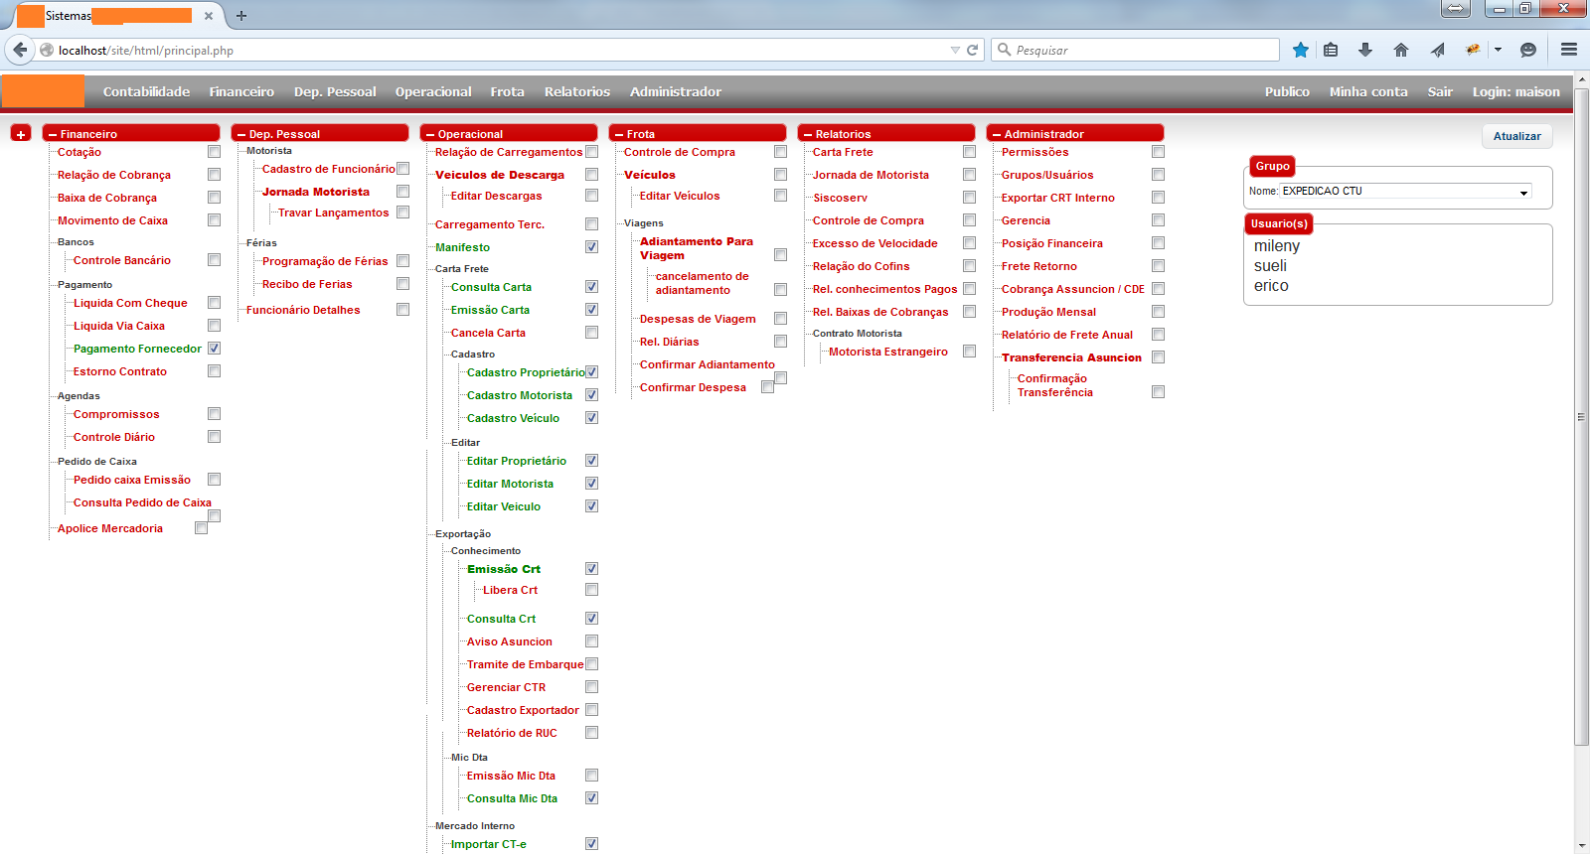Open the Cadastro de Funcionário link
This screenshot has width=1590, height=854.
pyautogui.click(x=328, y=169)
